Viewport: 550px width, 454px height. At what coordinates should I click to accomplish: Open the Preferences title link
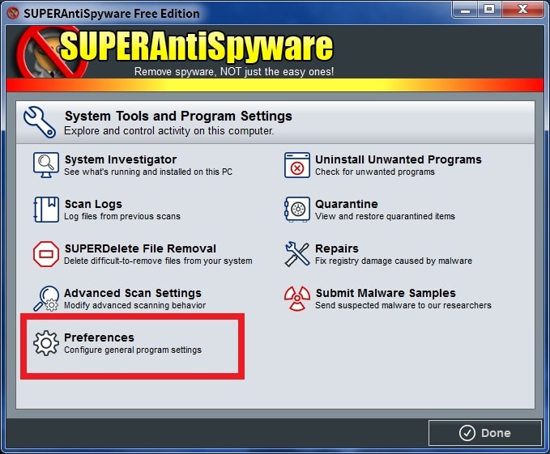click(x=99, y=337)
